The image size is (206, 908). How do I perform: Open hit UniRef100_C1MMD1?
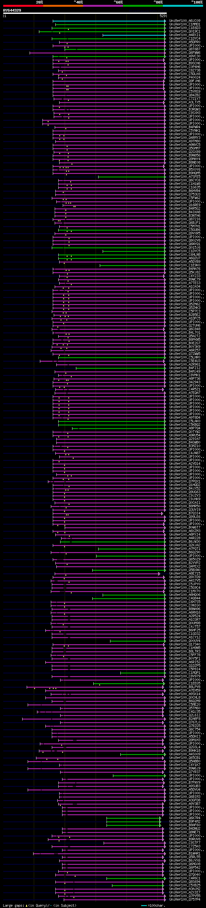184,24
